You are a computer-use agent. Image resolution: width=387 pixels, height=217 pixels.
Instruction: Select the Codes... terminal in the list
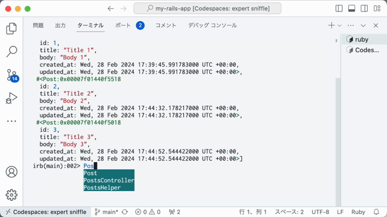pyautogui.click(x=364, y=50)
